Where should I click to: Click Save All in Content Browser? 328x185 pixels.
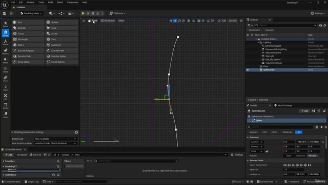click(x=35, y=155)
